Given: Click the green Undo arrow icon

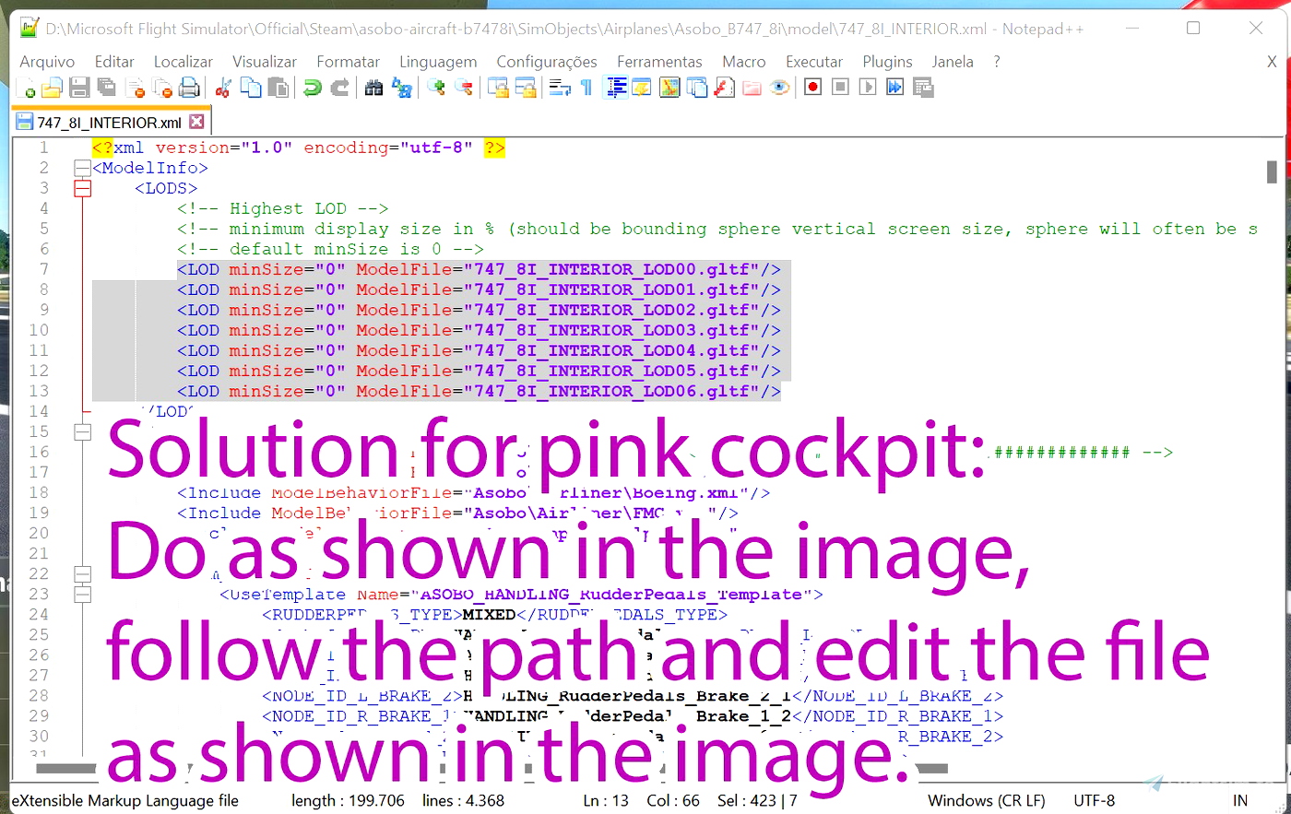Looking at the screenshot, I should point(313,88).
